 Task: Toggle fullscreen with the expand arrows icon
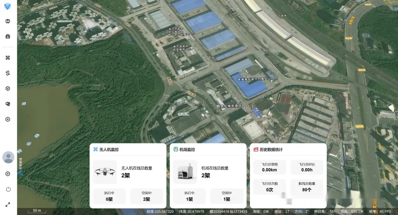[x=8, y=204]
